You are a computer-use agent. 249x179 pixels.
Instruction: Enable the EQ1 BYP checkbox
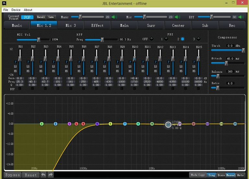[19, 89]
